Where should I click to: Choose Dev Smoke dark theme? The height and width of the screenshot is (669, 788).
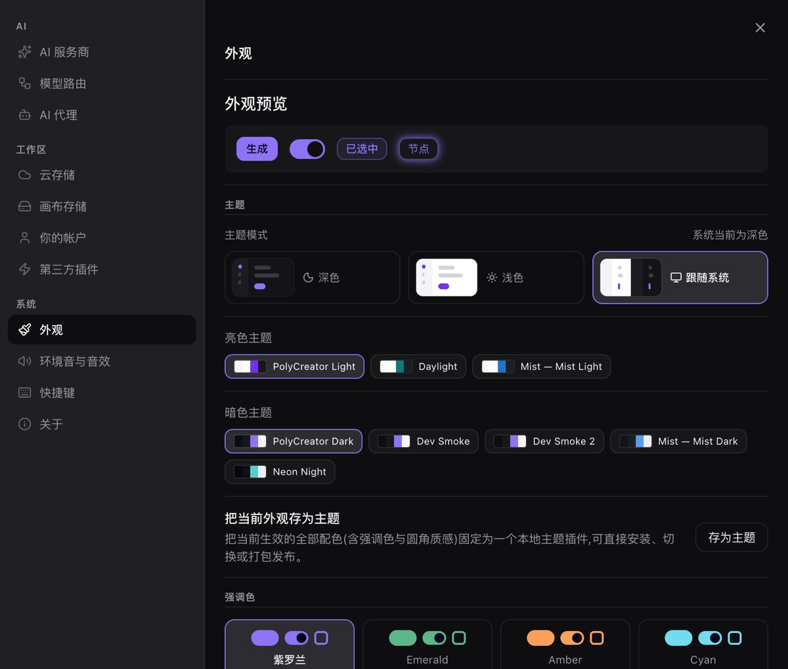(x=424, y=441)
